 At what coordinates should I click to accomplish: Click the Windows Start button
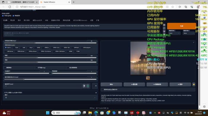coord(48,113)
